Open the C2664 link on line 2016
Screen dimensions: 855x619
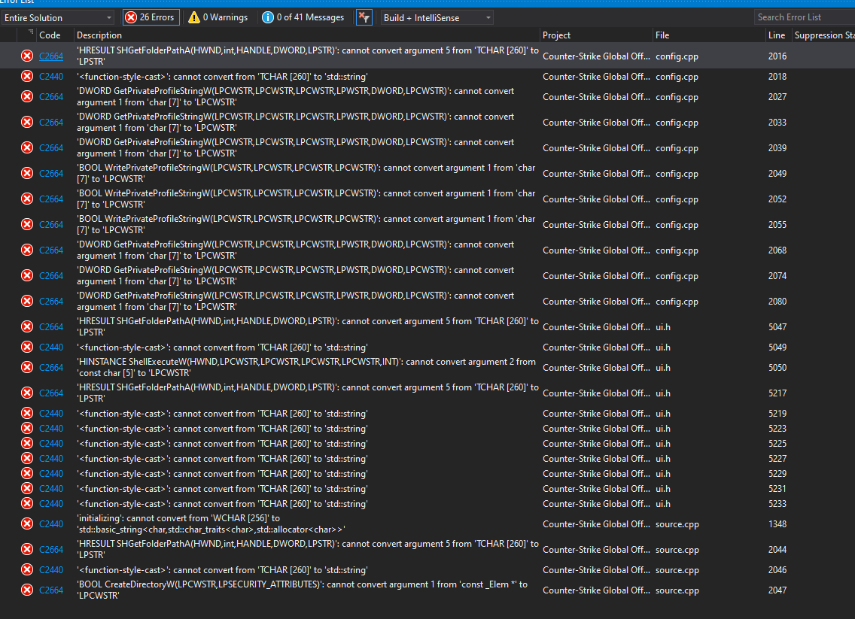[x=51, y=56]
